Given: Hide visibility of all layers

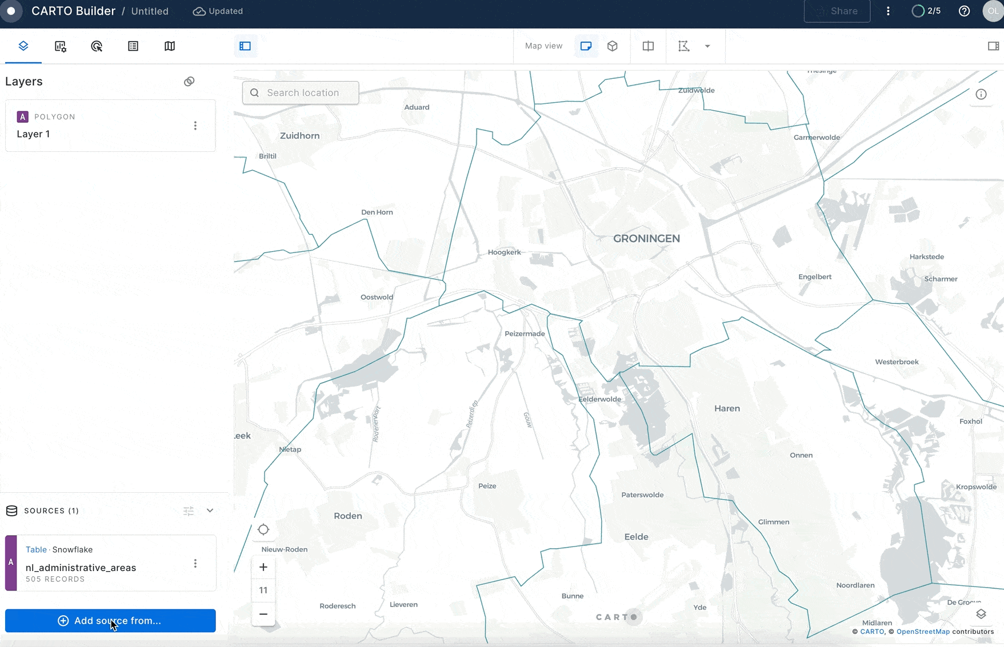Looking at the screenshot, I should 189,81.
